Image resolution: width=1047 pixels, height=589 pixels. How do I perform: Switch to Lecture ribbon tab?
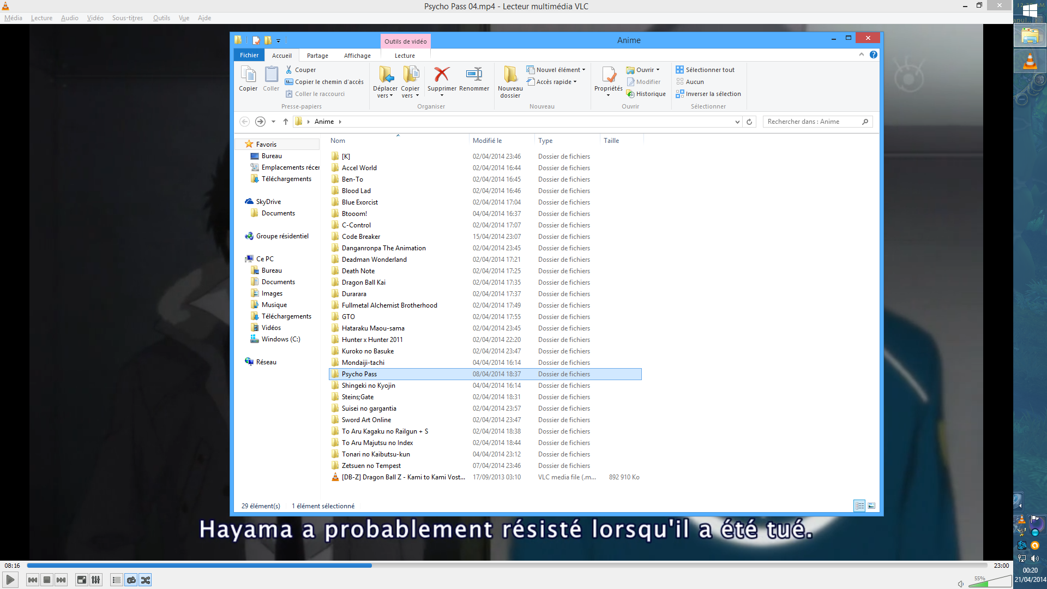[405, 56]
